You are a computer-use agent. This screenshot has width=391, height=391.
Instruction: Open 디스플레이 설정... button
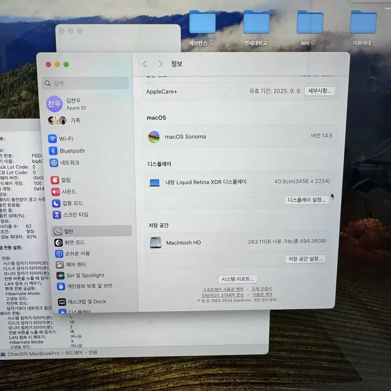click(x=306, y=200)
